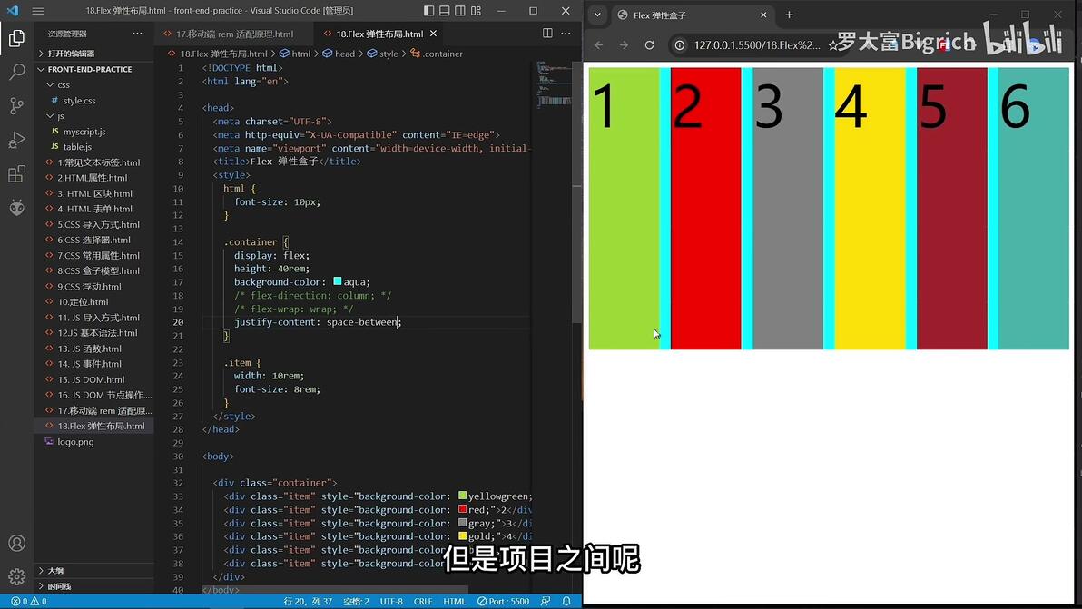Open notifications bell in status bar
1082x609 pixels.
(566, 602)
